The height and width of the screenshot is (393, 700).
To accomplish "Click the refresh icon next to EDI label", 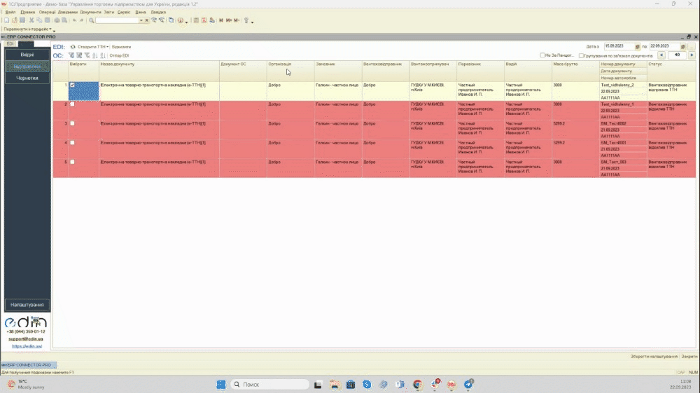I will click(x=73, y=46).
